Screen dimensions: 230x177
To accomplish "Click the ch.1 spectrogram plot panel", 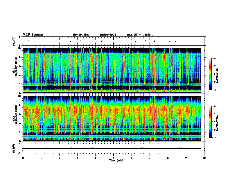I will click(x=112, y=71).
